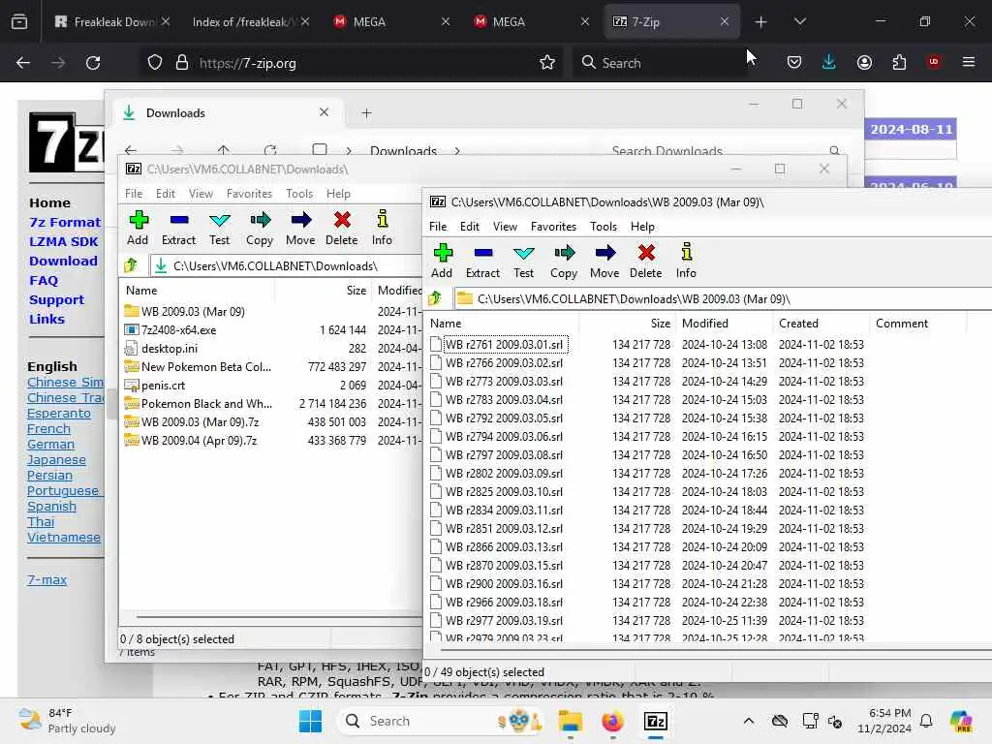Open Favorites menu in front 7-Zip window

[553, 227]
